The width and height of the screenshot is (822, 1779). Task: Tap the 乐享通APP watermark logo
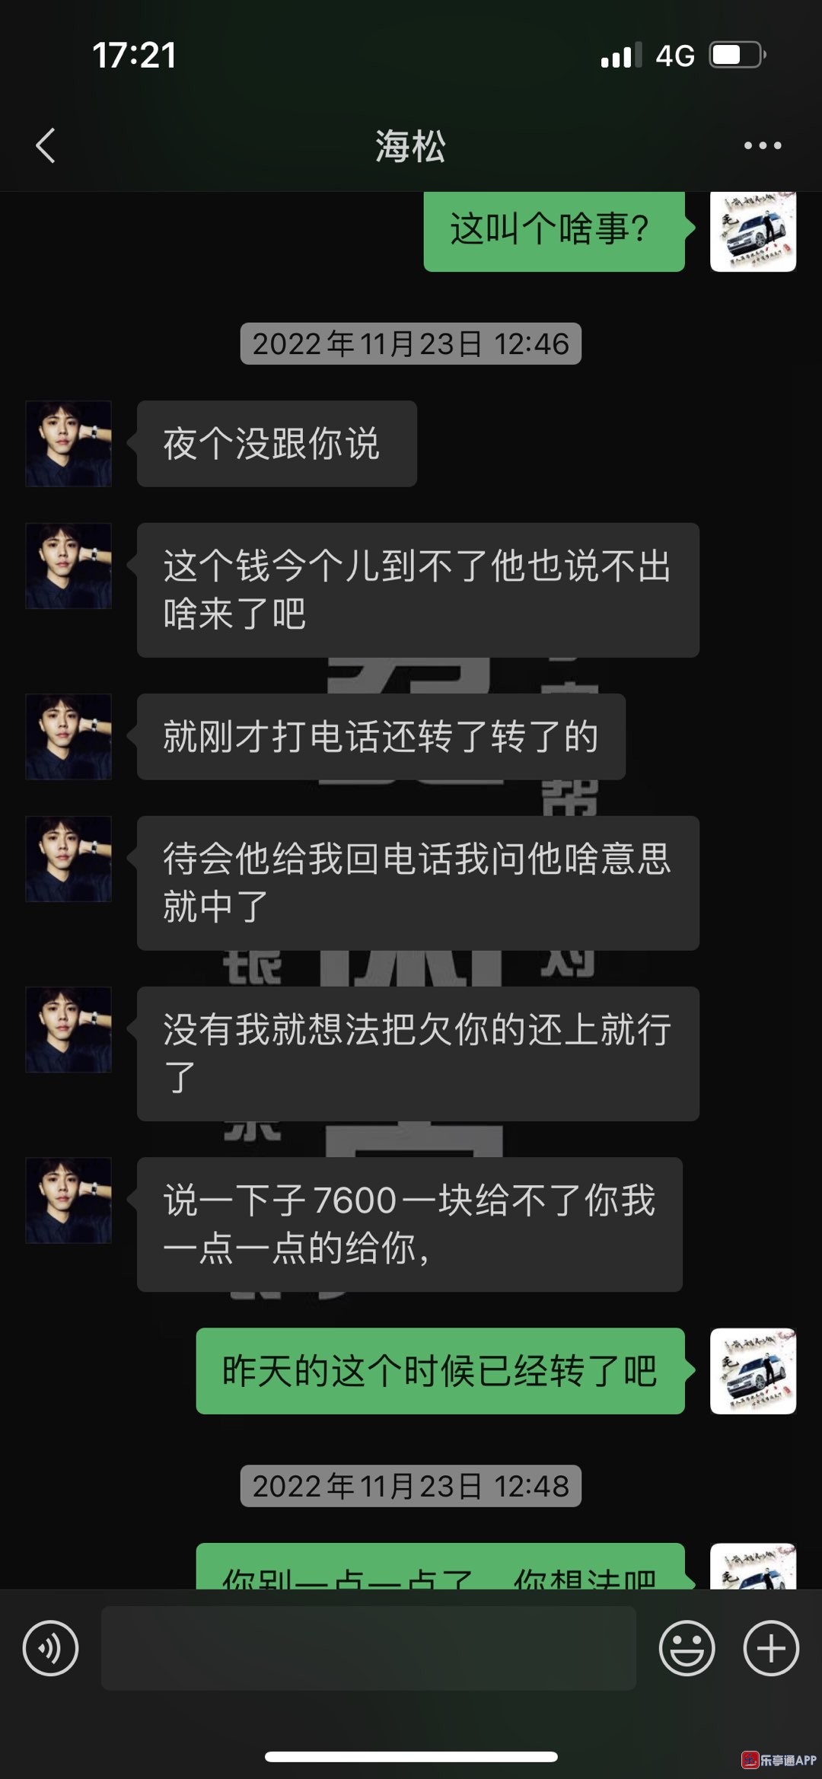coord(779,1759)
